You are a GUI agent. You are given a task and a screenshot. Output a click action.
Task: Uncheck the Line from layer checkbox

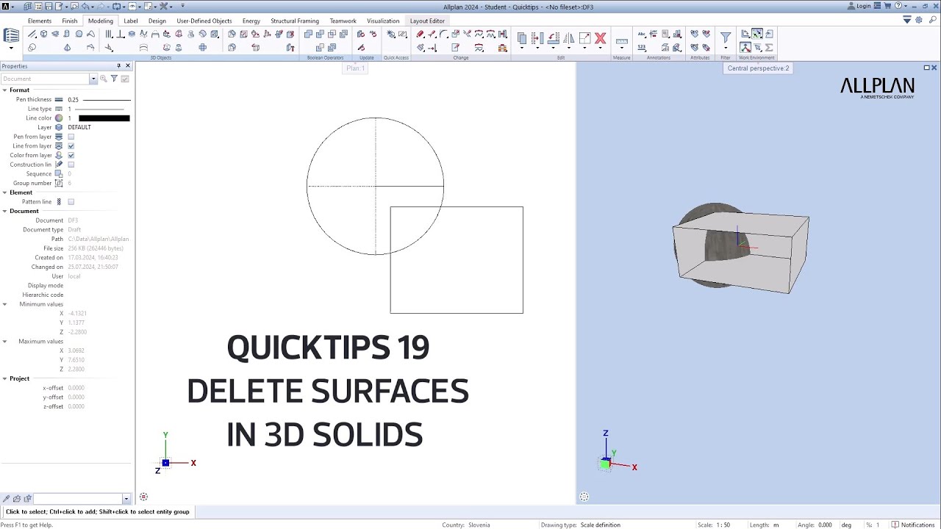tap(71, 146)
